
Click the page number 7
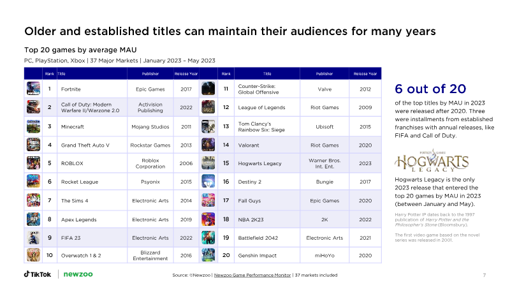coord(484,275)
